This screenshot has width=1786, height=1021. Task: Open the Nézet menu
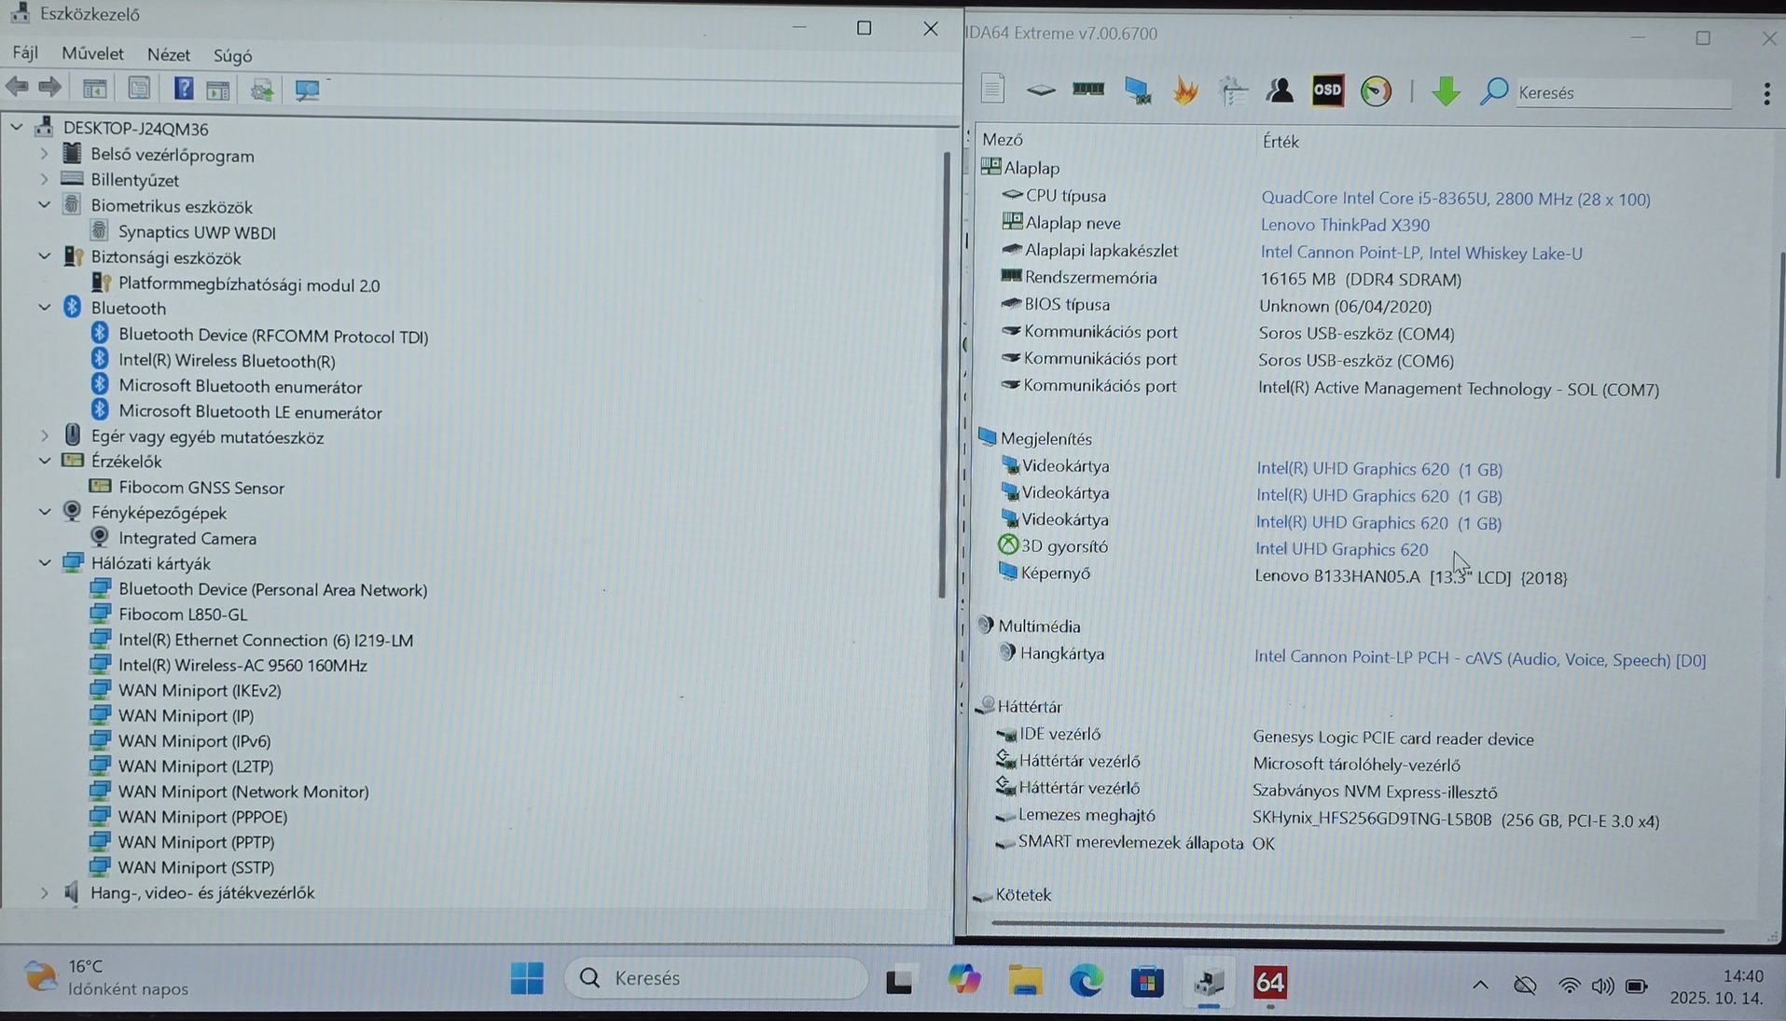point(169,55)
